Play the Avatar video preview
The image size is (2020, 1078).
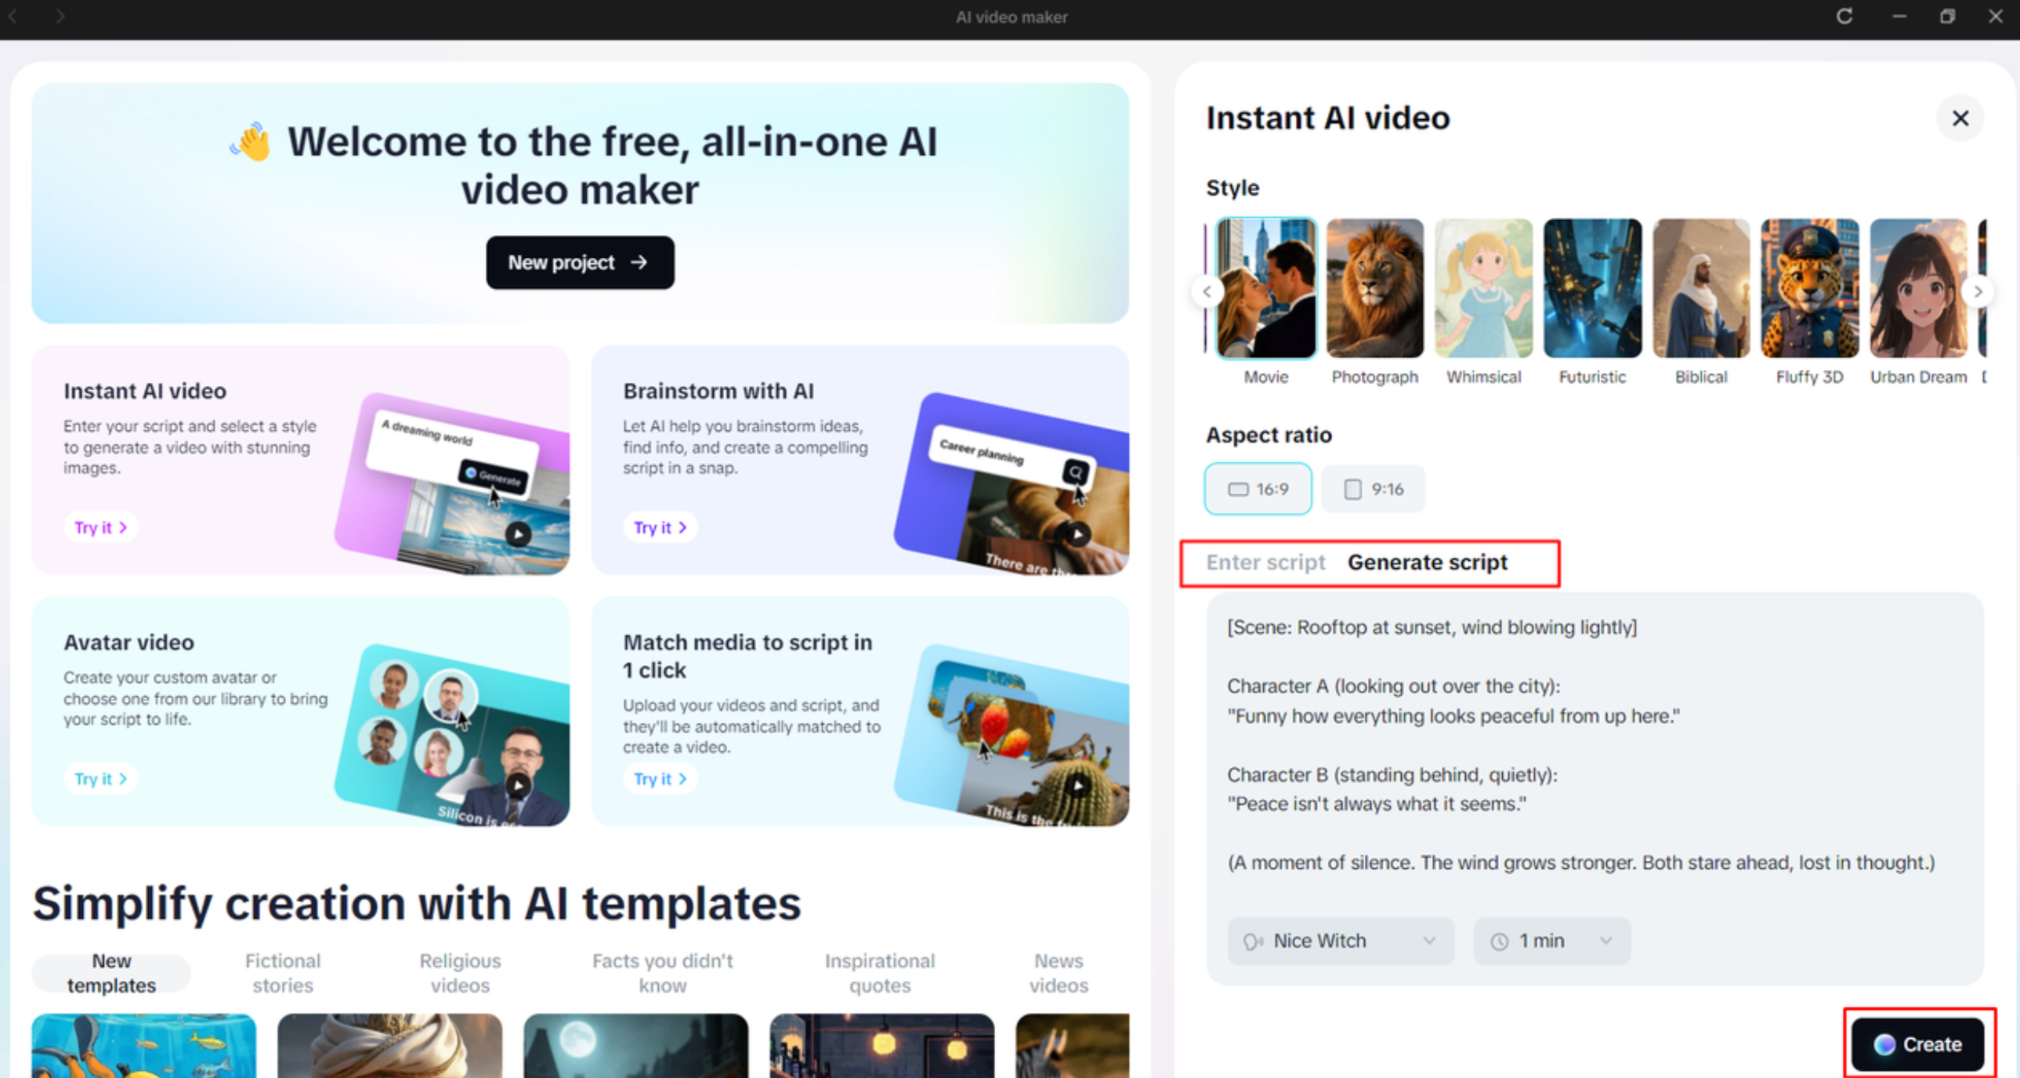518,784
